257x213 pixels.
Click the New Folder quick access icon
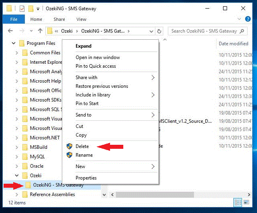click(31, 8)
